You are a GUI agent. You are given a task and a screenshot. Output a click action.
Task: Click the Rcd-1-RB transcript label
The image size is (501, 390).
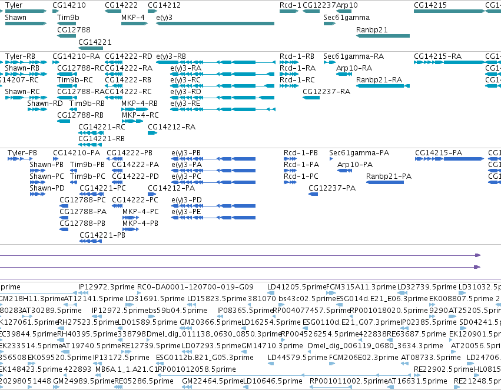click(297, 56)
